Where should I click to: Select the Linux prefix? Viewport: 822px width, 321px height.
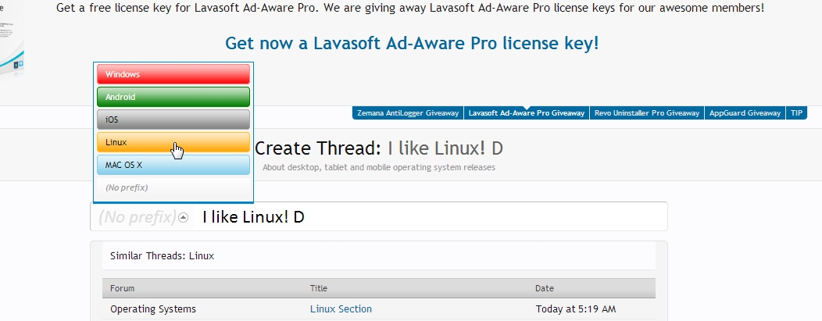pyautogui.click(x=173, y=142)
